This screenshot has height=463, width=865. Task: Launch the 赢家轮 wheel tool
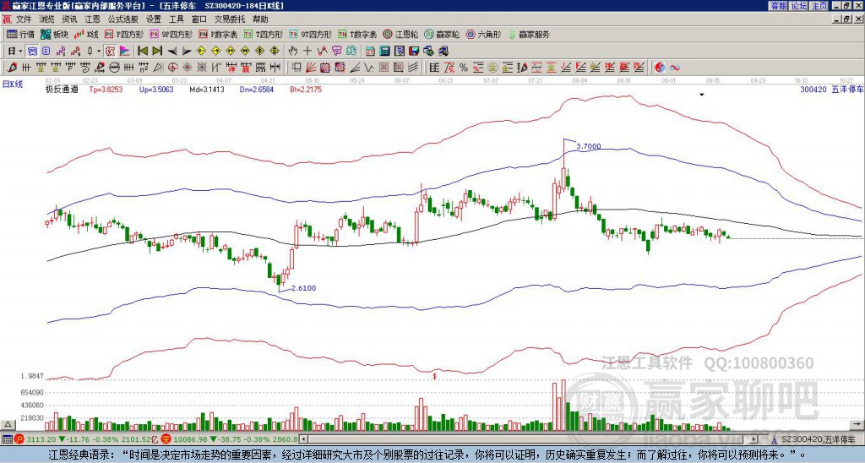(442, 34)
